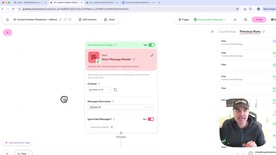This screenshot has width=276, height=155.
Task: Remove the Messages tag
Action: pyautogui.click(x=100, y=107)
